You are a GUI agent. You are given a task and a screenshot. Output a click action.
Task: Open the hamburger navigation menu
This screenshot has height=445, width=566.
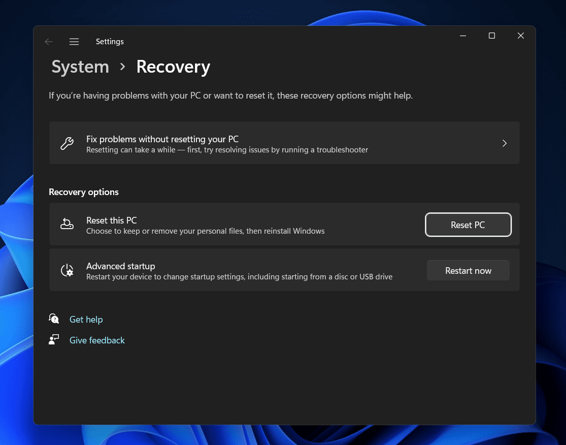click(74, 42)
